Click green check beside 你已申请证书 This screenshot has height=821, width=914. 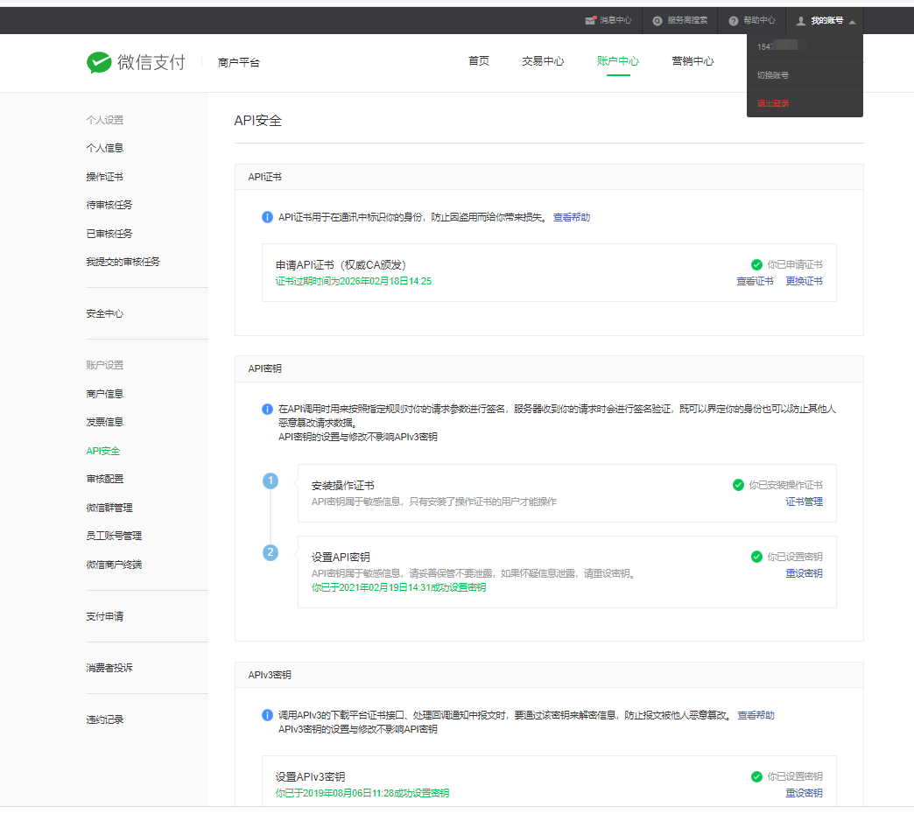tap(756, 264)
